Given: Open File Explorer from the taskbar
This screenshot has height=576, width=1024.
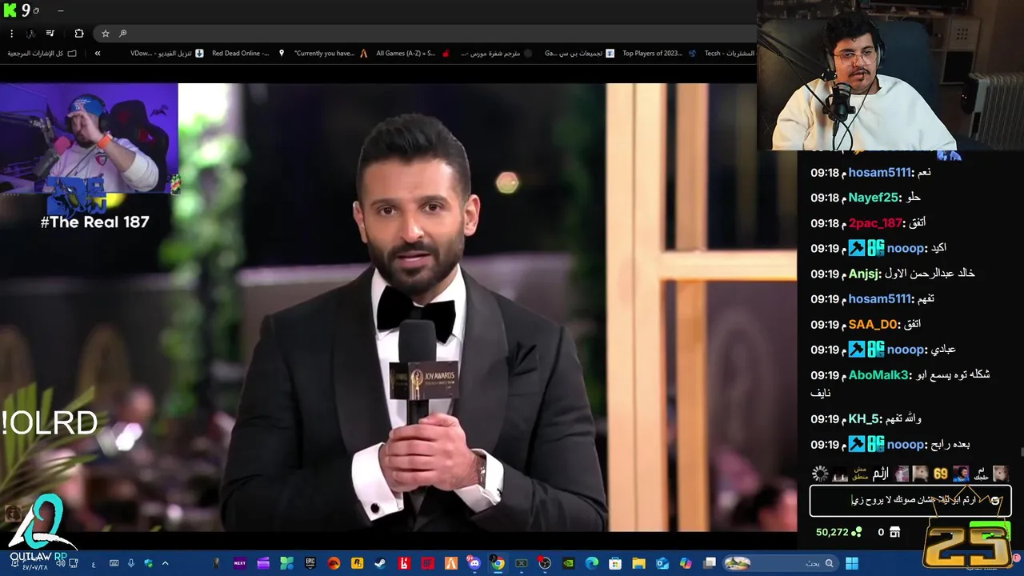Looking at the screenshot, I should 638,564.
